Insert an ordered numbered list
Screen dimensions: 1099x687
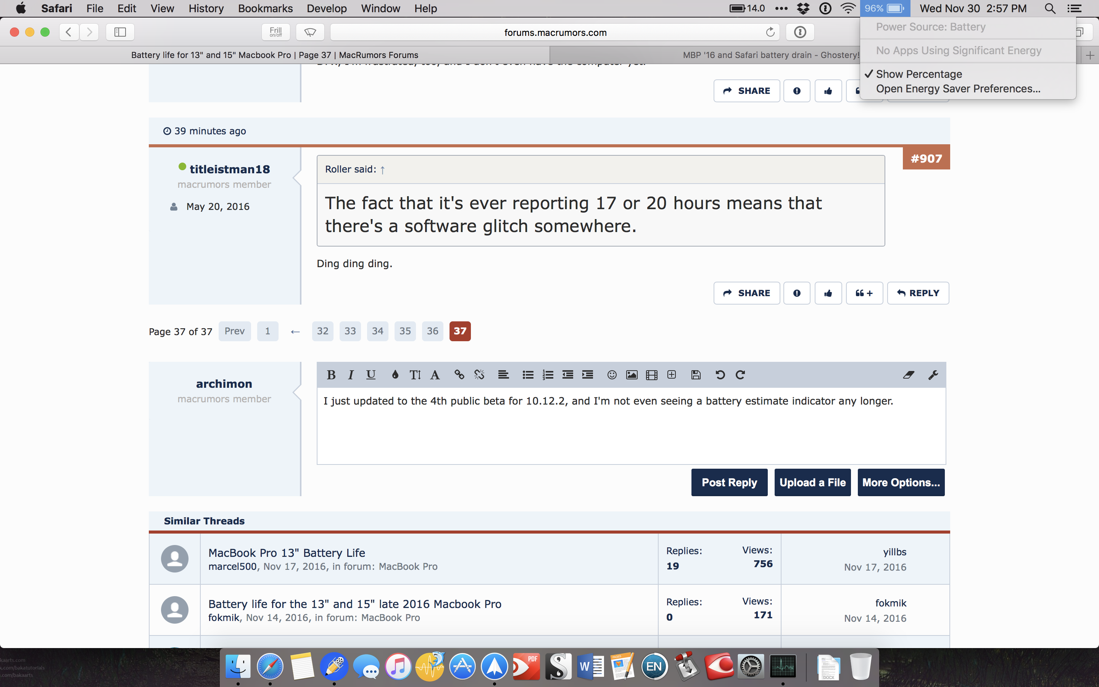point(548,375)
